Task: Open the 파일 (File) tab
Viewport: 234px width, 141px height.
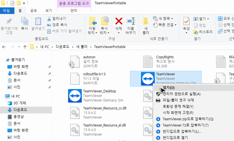Action: tap(7, 11)
